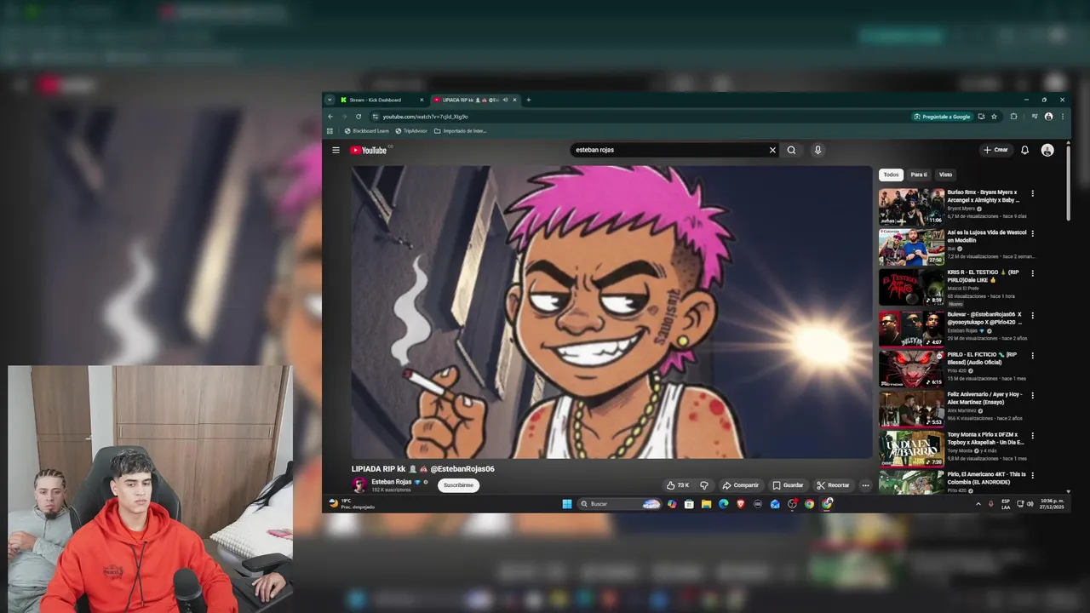Viewport: 1090px width, 613px height.
Task: Show hidden system tray icons
Action: coord(978,504)
